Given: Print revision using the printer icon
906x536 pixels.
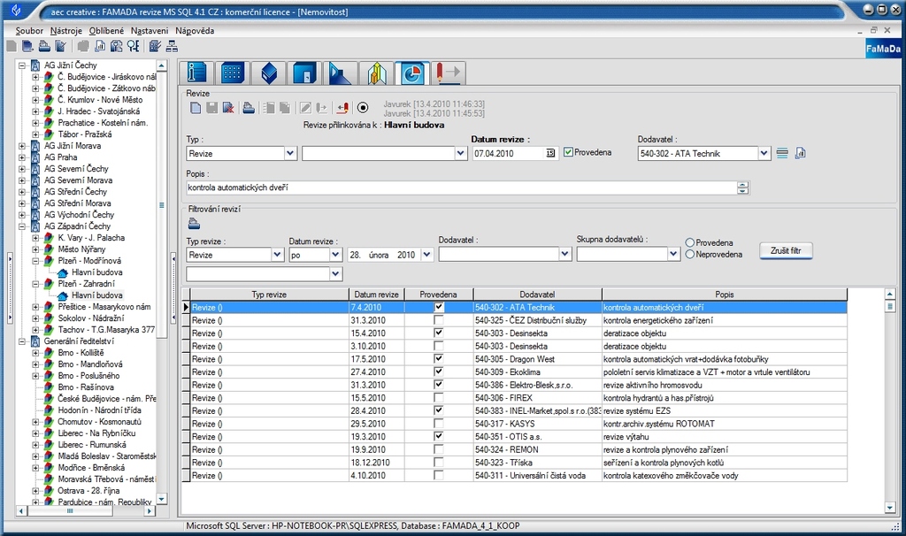Looking at the screenshot, I should [x=249, y=107].
